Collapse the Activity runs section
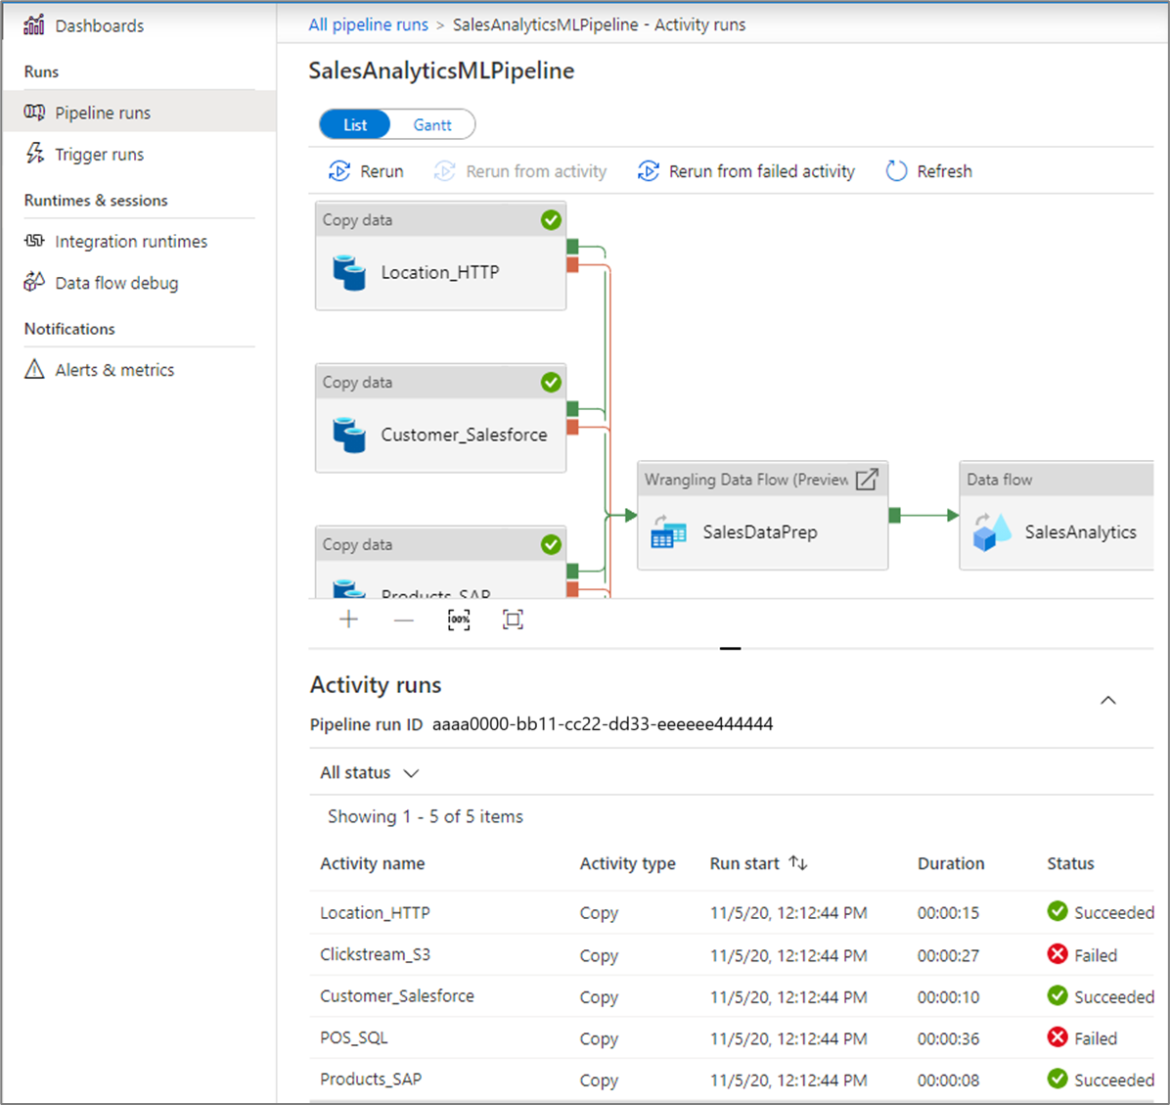Screen dimensions: 1170x1105 [x=1107, y=700]
